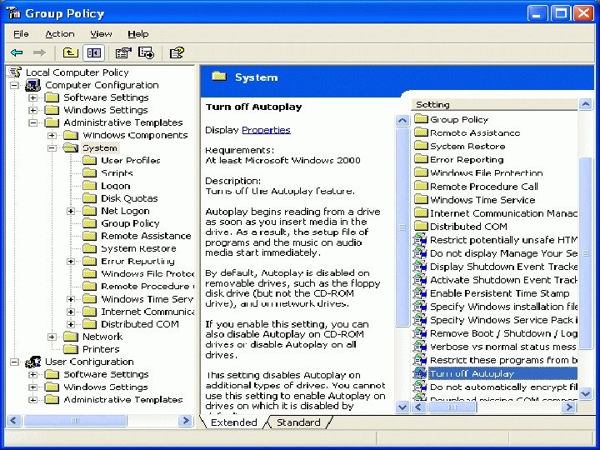Click the System Restore folder icon in settings list

click(x=421, y=146)
